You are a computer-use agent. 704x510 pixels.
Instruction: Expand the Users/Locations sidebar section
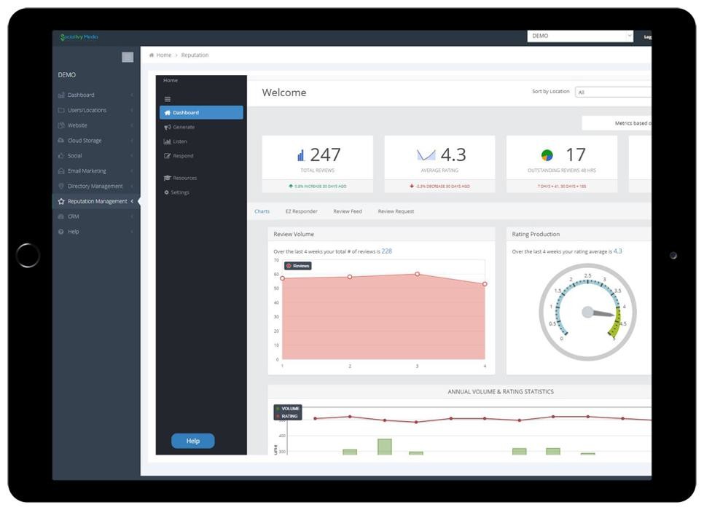[x=87, y=111]
